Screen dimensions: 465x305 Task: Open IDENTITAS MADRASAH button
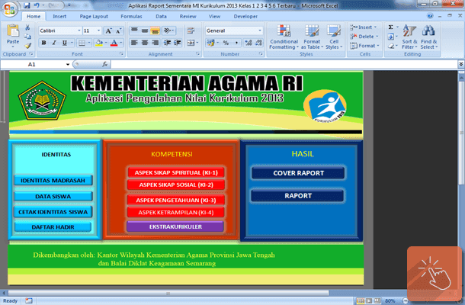click(53, 181)
